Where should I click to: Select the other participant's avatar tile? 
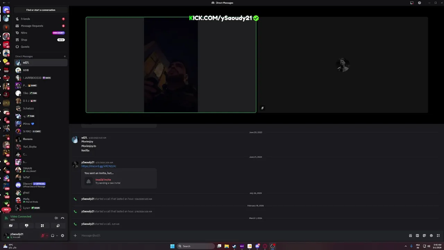343,65
